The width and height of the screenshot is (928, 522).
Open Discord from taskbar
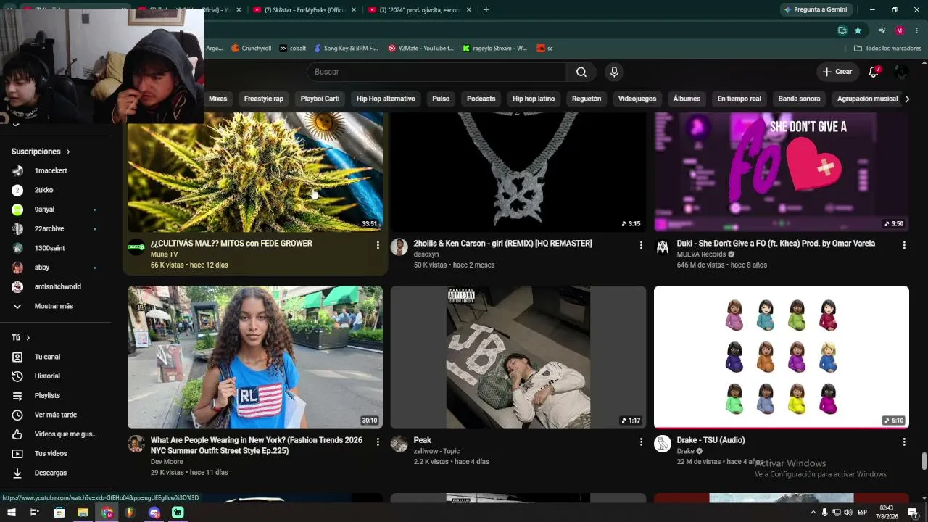(154, 513)
